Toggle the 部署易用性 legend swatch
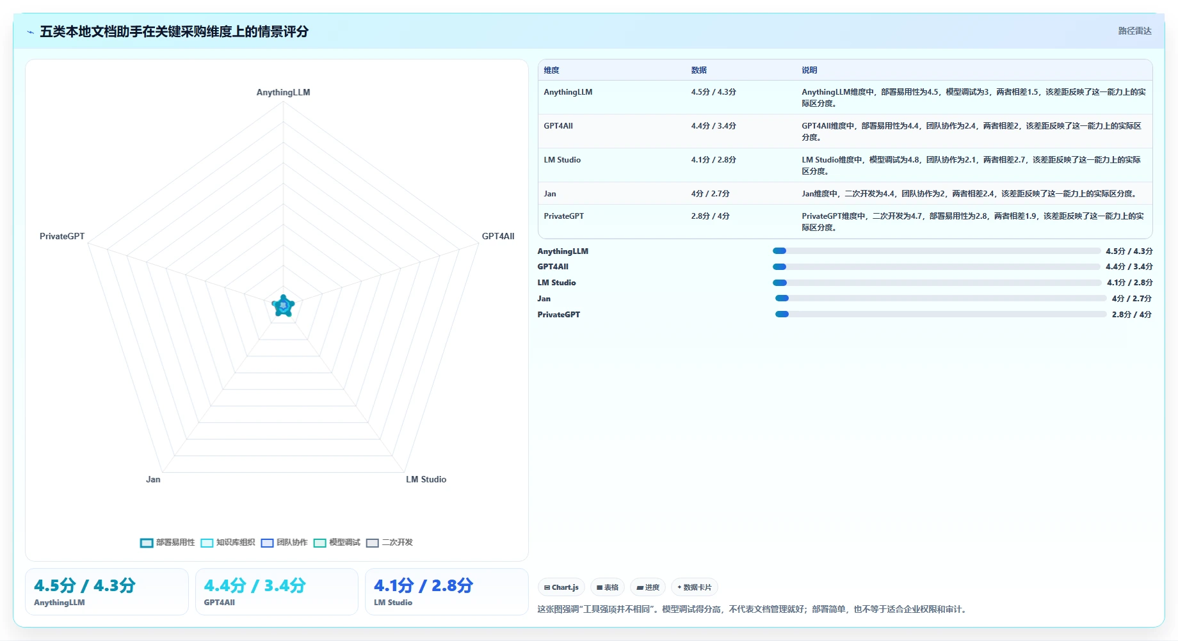Image resolution: width=1178 pixels, height=641 pixels. (x=147, y=542)
